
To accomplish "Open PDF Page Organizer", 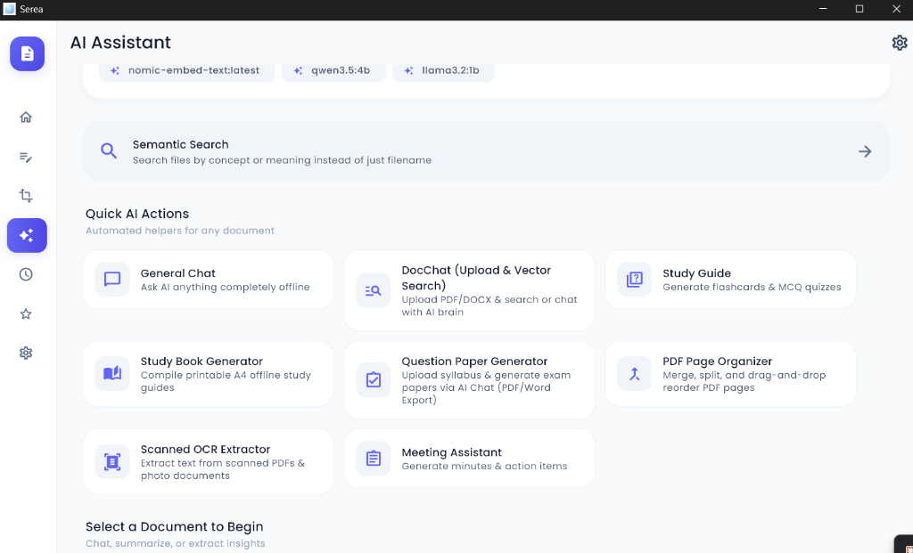I will [731, 373].
